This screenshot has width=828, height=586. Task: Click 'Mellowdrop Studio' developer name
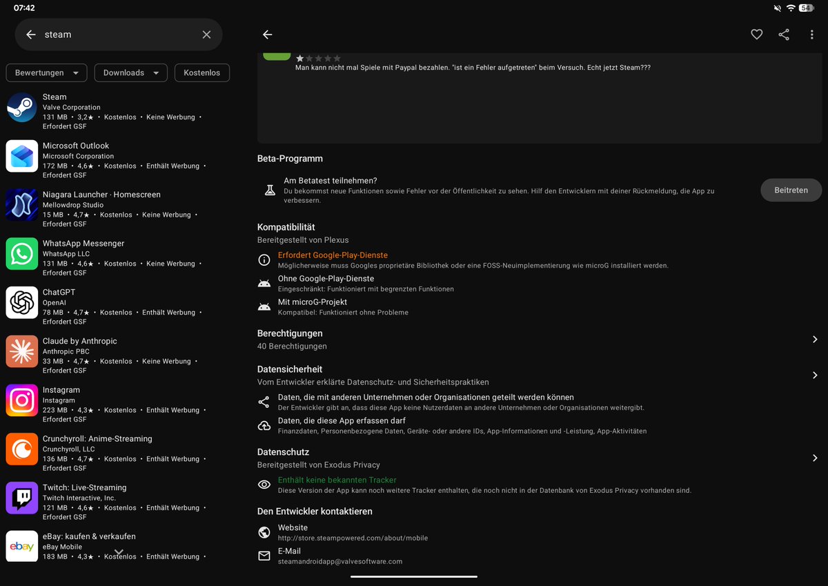(x=73, y=205)
